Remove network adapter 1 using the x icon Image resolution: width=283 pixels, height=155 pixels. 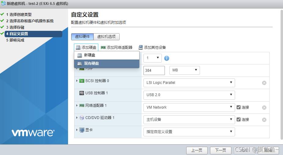click(x=264, y=107)
